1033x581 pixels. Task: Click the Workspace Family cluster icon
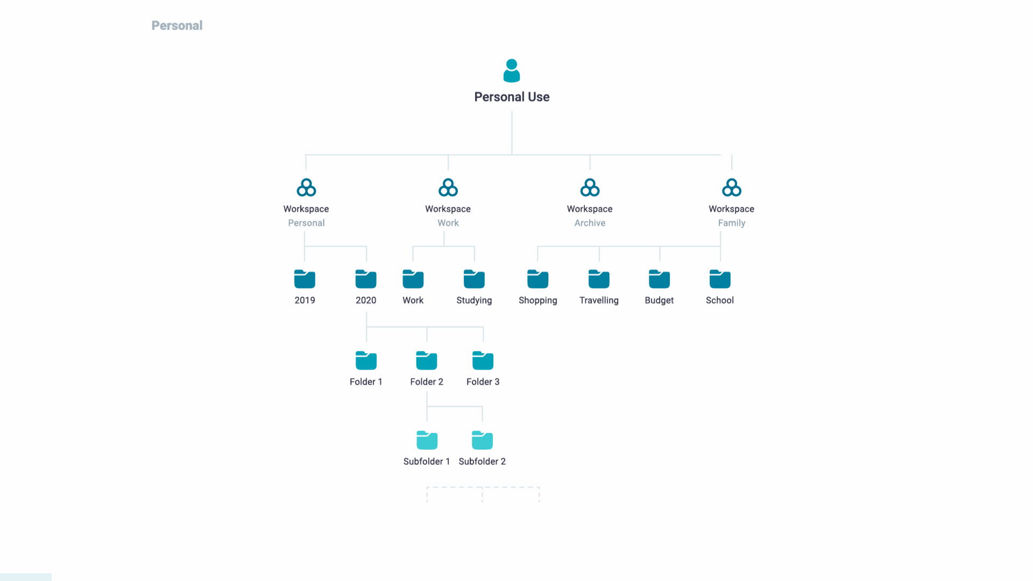click(731, 187)
